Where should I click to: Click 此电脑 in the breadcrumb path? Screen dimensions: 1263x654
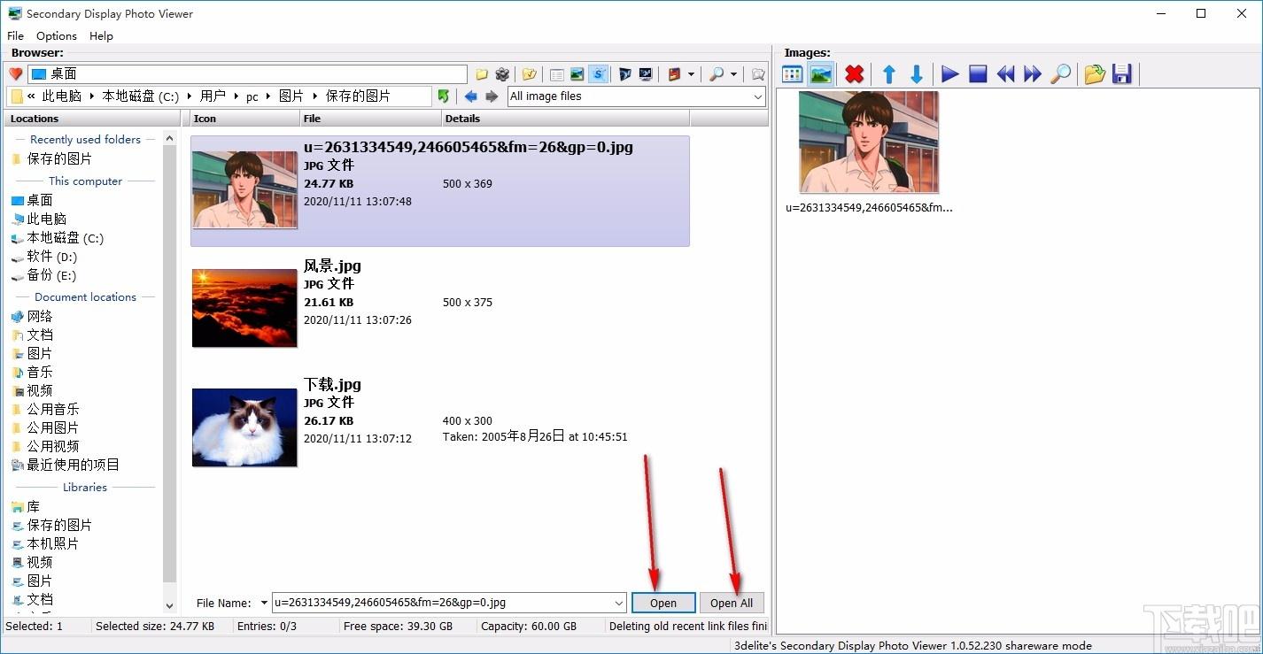pos(61,96)
